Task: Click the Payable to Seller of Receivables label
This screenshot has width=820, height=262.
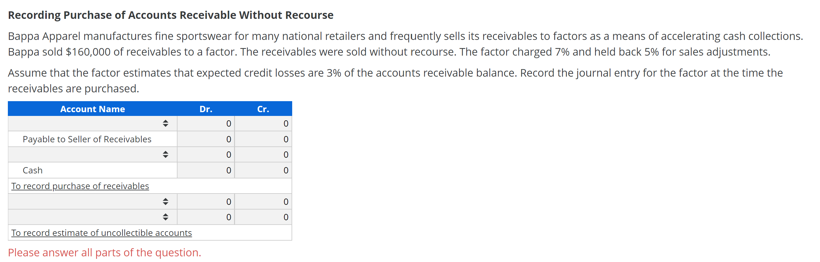Action: [87, 139]
